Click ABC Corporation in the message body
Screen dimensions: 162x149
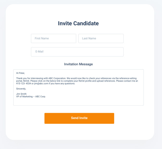(57, 78)
